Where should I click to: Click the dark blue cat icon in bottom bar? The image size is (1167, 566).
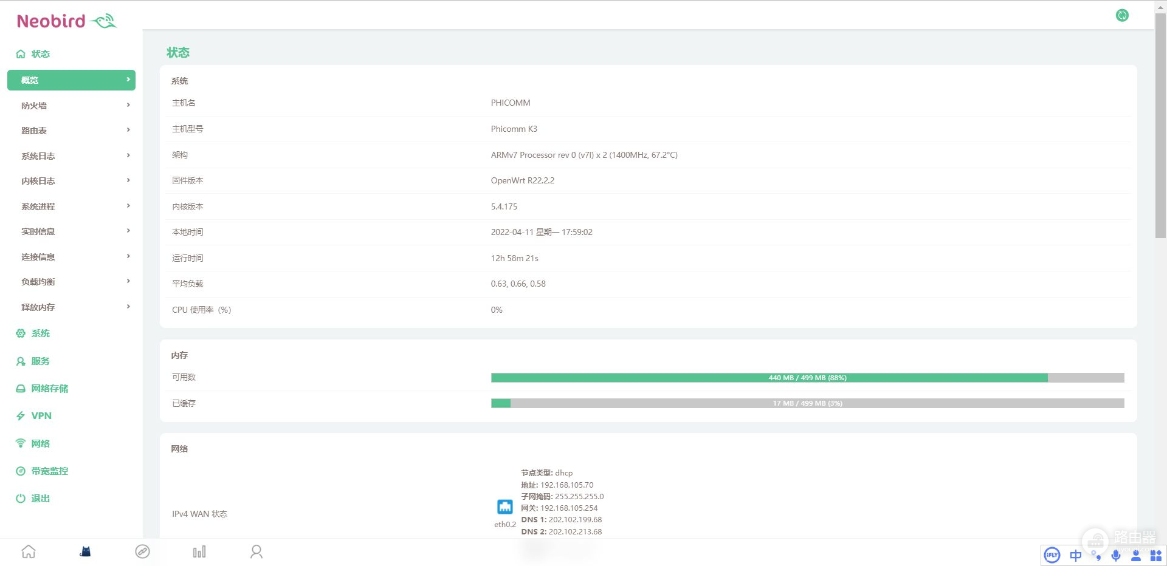coord(86,551)
